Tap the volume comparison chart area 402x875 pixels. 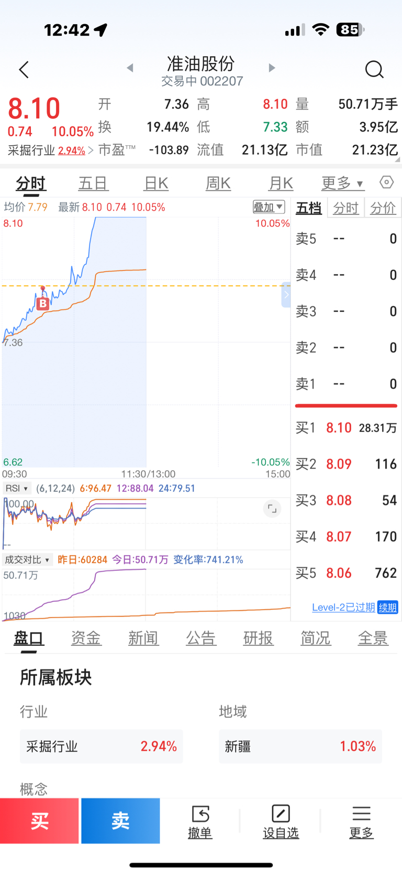[x=146, y=595]
